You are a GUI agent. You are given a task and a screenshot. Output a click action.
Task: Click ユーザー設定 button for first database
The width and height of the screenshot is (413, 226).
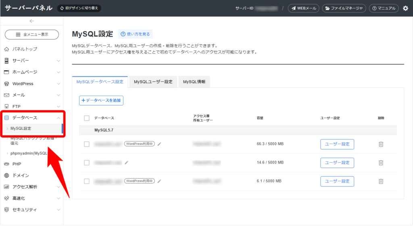pyautogui.click(x=337, y=144)
